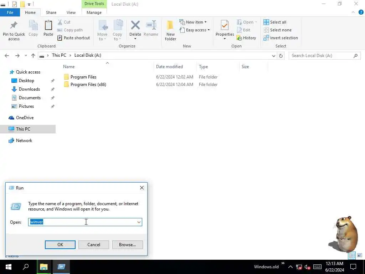Viewport: 365px width, 274px height.
Task: Close the Run dialog
Action: pyautogui.click(x=142, y=188)
